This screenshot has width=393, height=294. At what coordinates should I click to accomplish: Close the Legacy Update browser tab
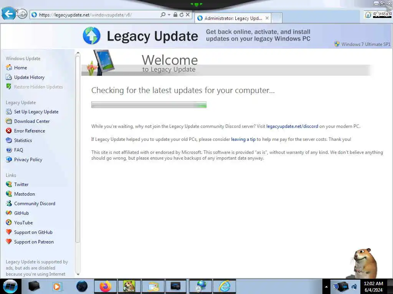[x=267, y=18]
